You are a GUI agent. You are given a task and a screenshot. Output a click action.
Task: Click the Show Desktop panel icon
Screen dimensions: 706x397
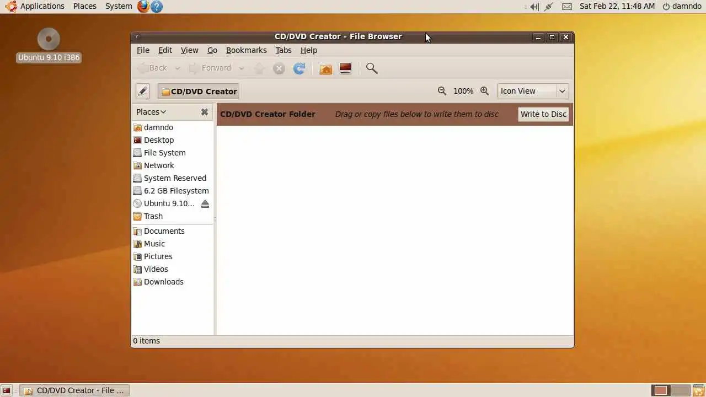coord(7,390)
